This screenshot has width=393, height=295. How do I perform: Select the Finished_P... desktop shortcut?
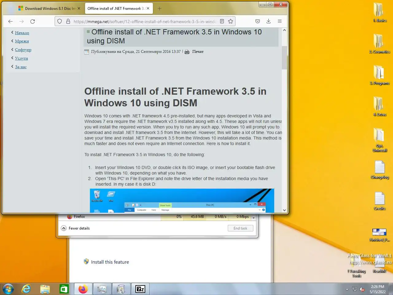point(379,235)
